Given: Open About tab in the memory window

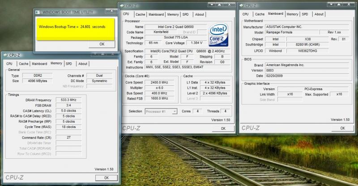Looking at the screenshot, I should [x=83, y=64].
